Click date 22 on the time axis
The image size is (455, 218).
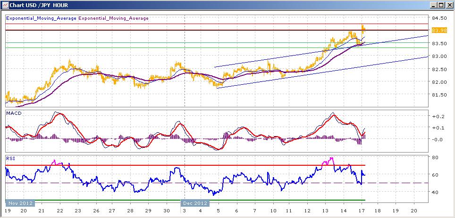(x=60, y=210)
